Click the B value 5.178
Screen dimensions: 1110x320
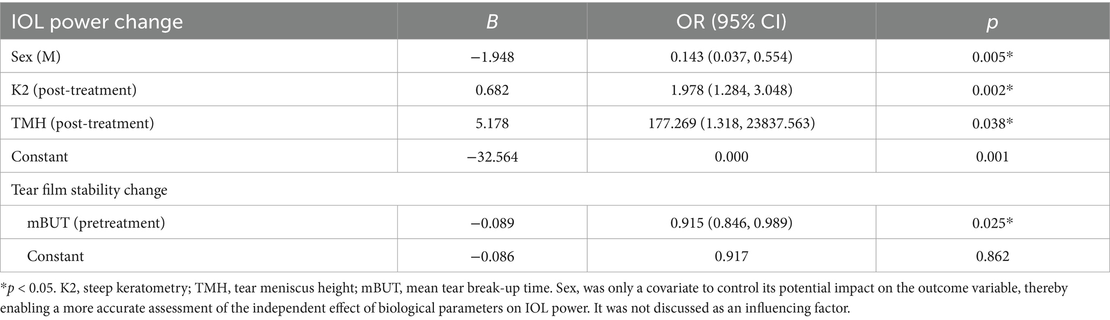pos(492,123)
